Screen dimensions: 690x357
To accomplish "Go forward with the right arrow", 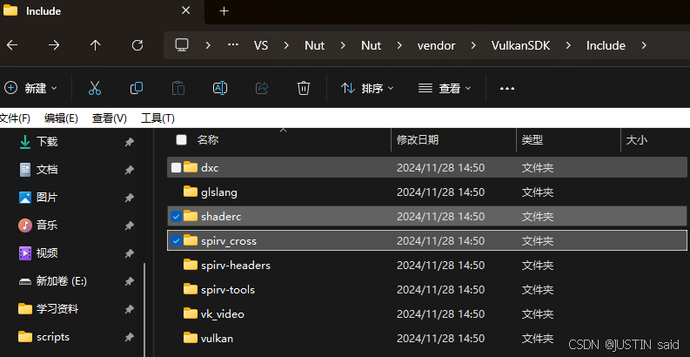I will [54, 45].
